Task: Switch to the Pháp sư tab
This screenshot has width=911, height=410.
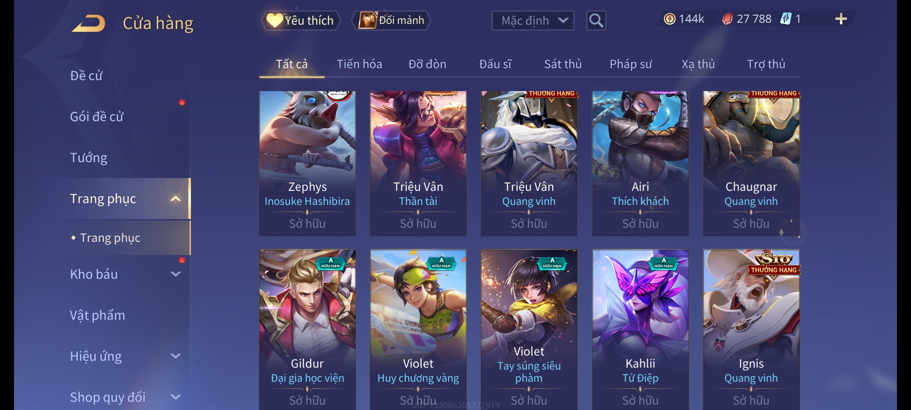Action: pos(630,64)
